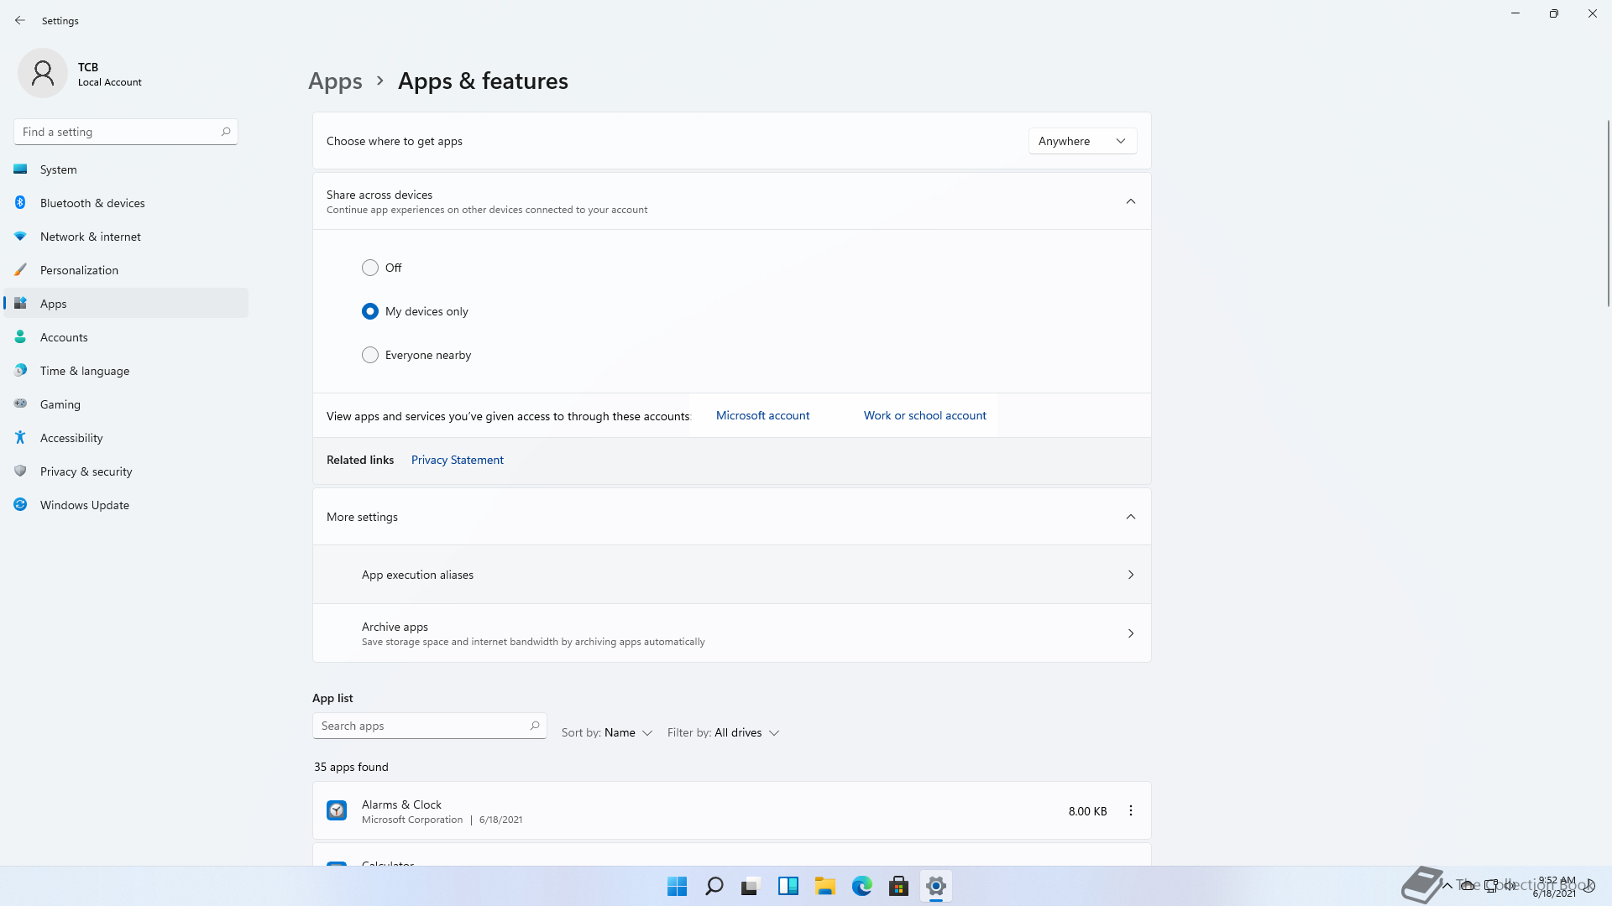Image resolution: width=1612 pixels, height=906 pixels.
Task: Click the Search apps input field
Action: (420, 726)
